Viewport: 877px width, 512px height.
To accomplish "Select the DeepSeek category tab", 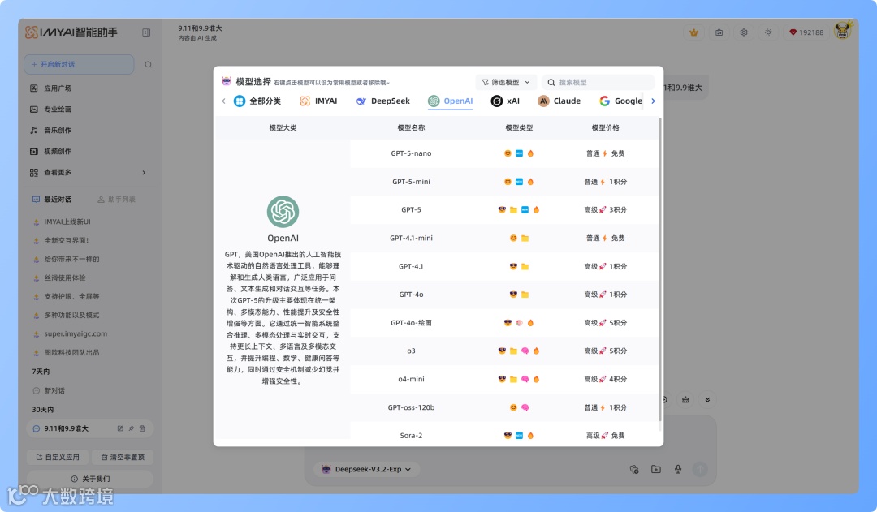I will [x=383, y=101].
